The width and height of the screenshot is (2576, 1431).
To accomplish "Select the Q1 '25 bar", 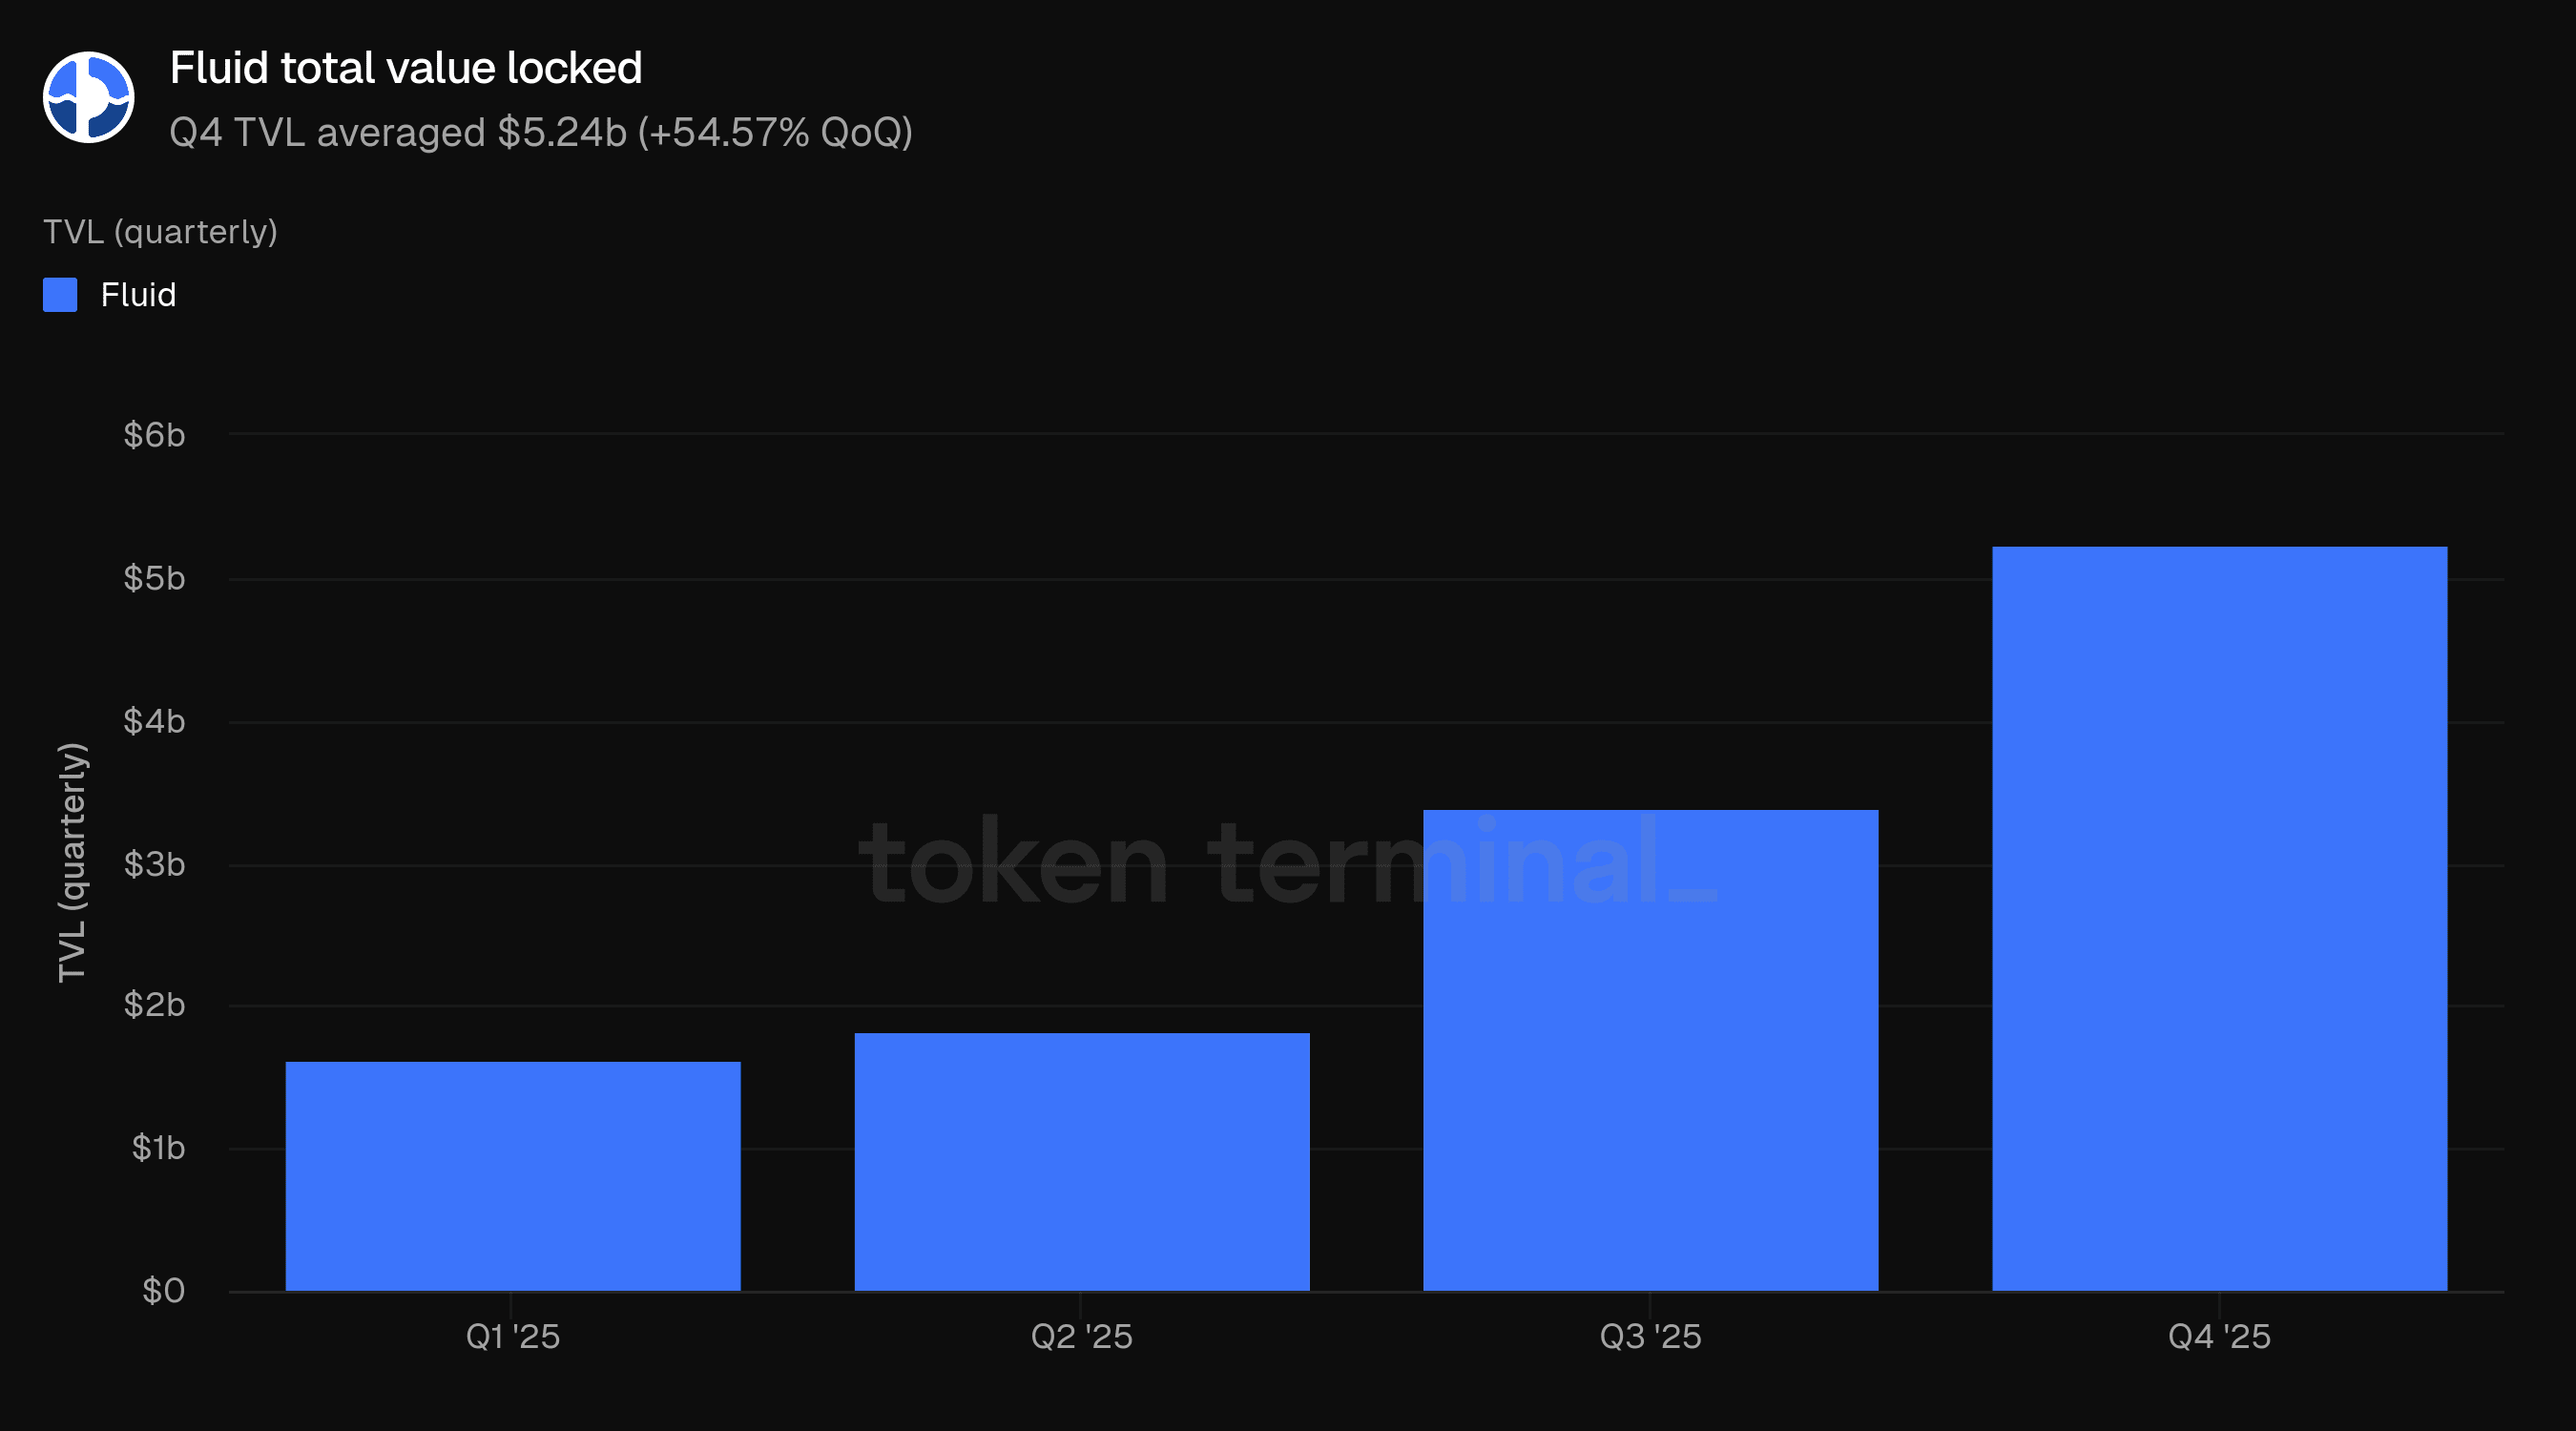I will click(513, 1176).
